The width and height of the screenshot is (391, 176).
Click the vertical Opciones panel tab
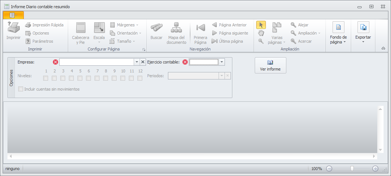point(11,78)
